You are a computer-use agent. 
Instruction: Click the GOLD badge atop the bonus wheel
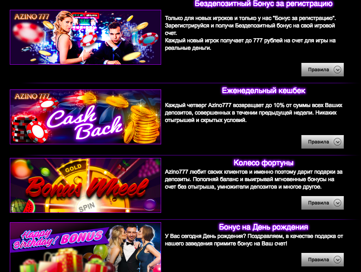click(x=73, y=168)
